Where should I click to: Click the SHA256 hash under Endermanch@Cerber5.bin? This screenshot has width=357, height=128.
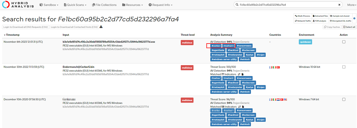pos(106,74)
